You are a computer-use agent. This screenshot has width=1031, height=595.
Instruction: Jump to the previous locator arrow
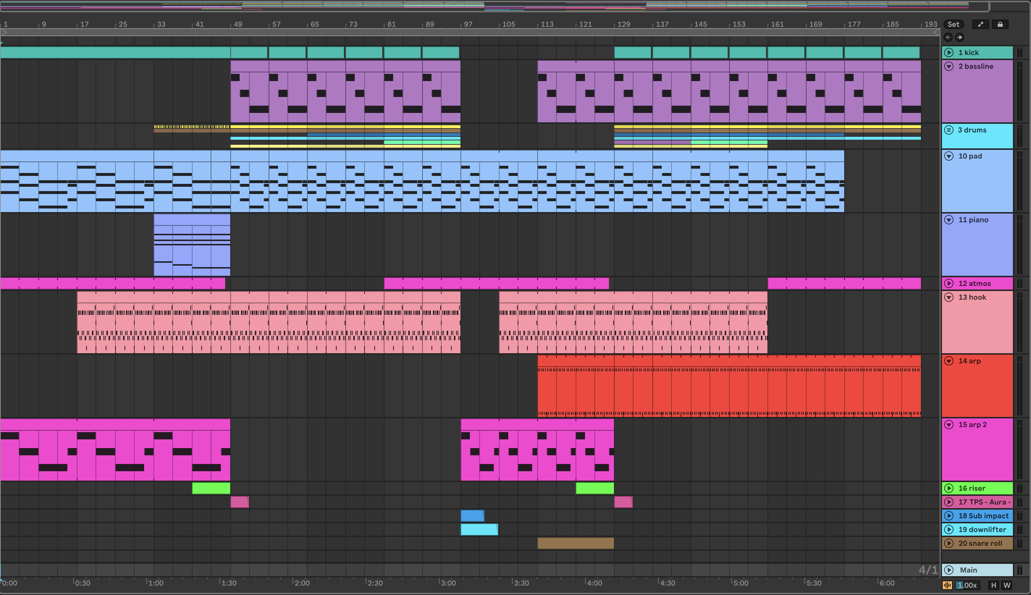948,37
